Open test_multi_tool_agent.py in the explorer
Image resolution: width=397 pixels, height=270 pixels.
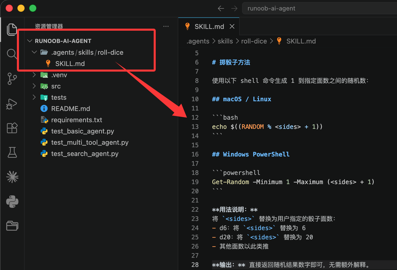click(x=90, y=142)
